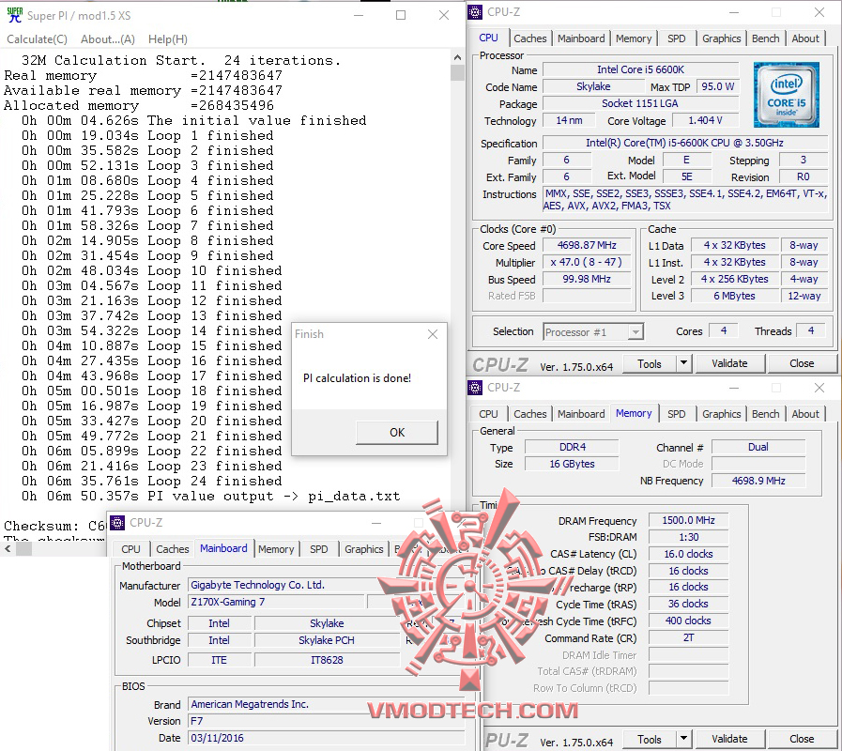The width and height of the screenshot is (842, 751).
Task: Minimize the Super PI window
Action: coord(359,15)
